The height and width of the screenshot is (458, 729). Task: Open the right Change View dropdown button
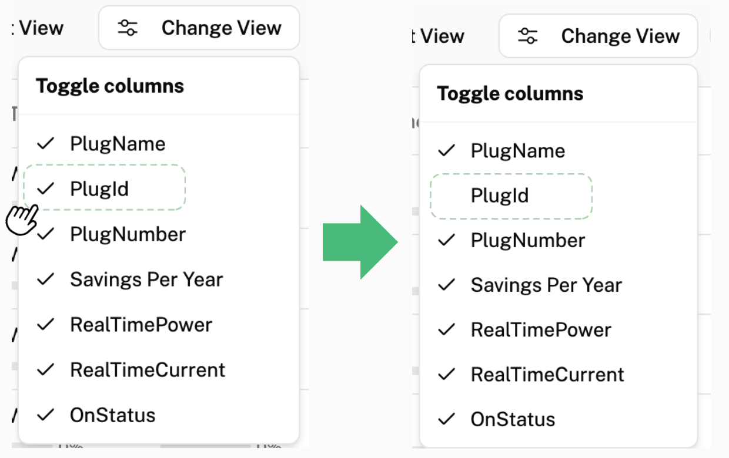tap(598, 36)
